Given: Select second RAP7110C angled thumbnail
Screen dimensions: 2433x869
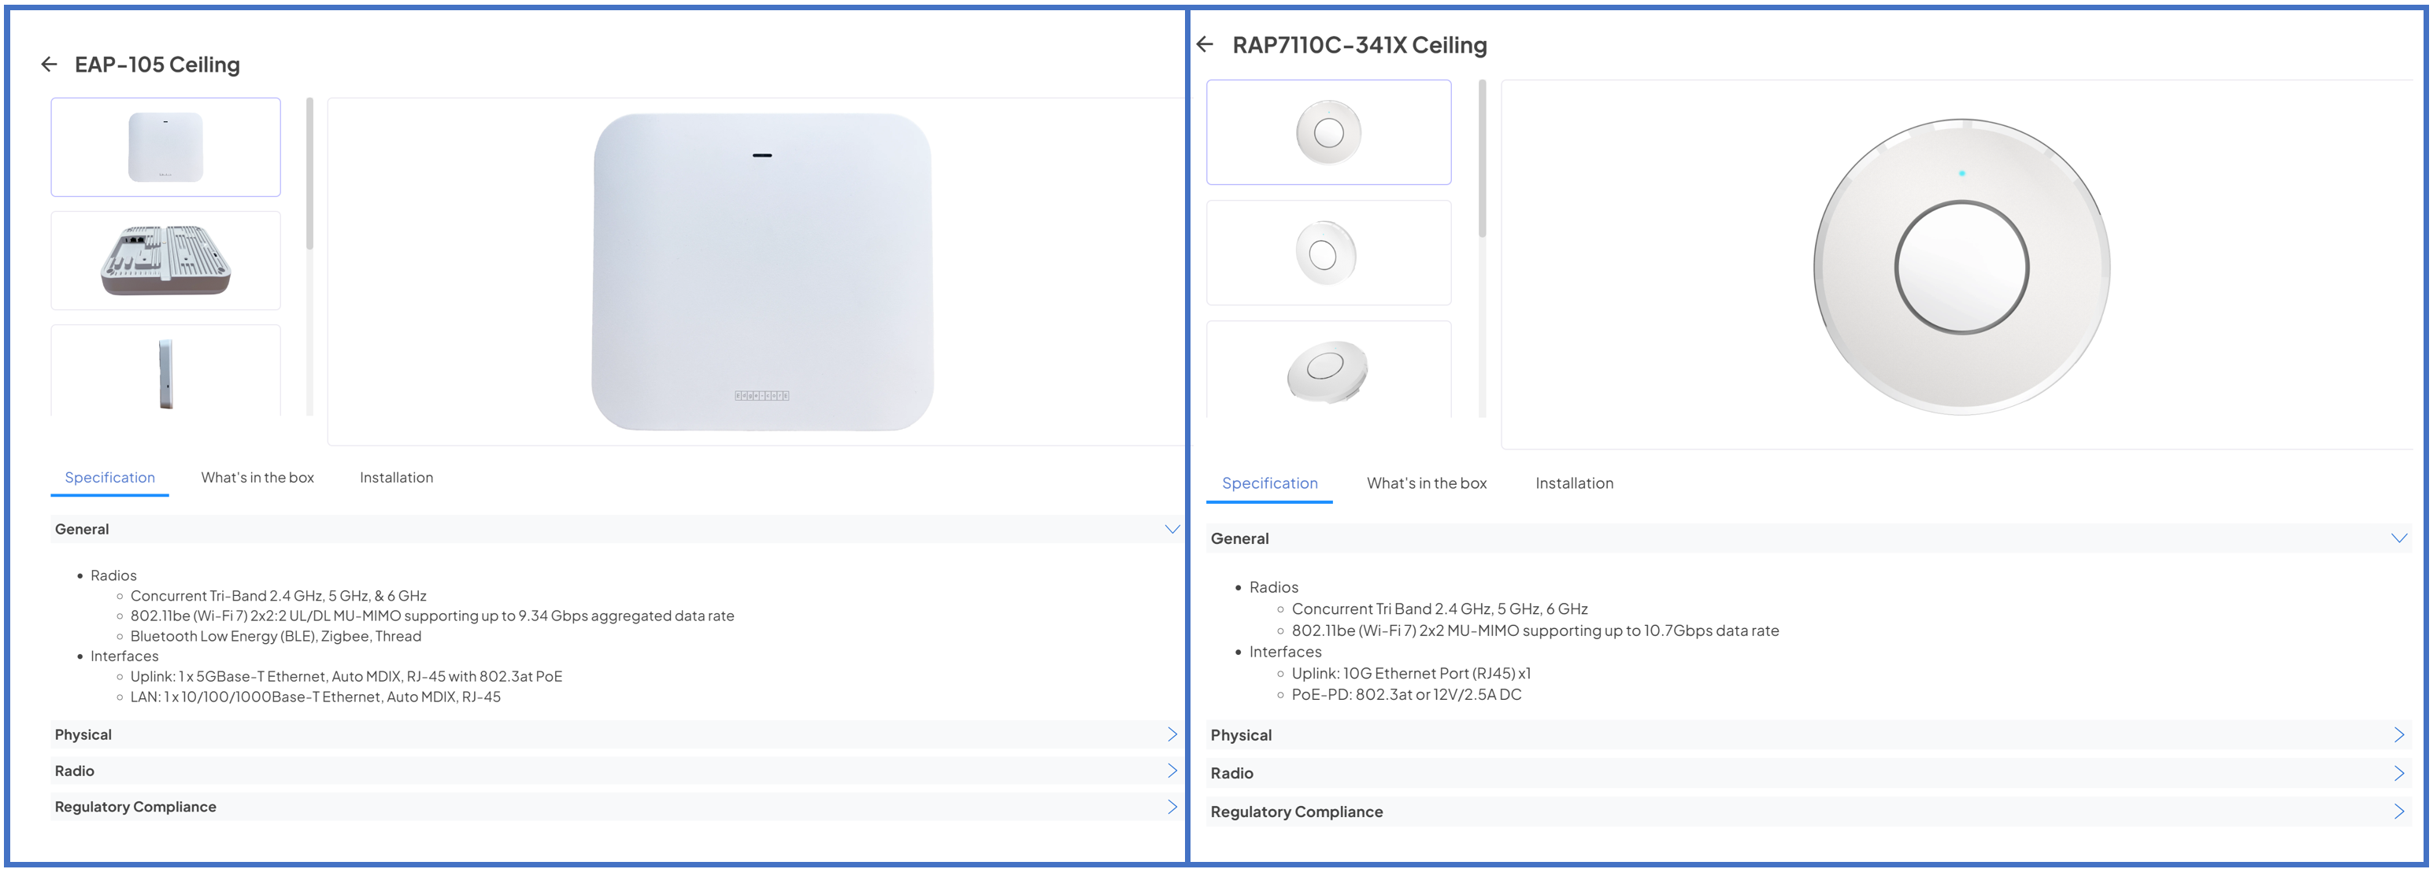Looking at the screenshot, I should 1328,253.
